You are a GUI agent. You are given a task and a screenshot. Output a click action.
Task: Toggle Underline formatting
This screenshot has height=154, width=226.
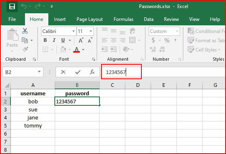pyautogui.click(x=63, y=40)
